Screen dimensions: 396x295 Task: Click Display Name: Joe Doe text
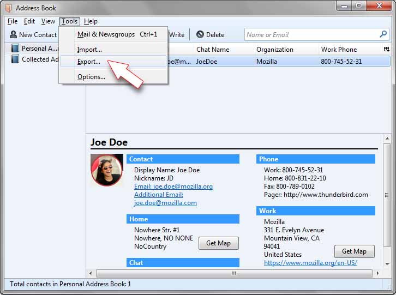[x=167, y=170]
